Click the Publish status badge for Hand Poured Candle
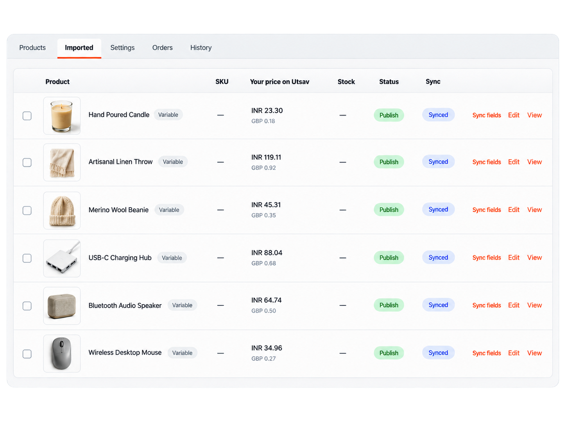 [x=389, y=115]
